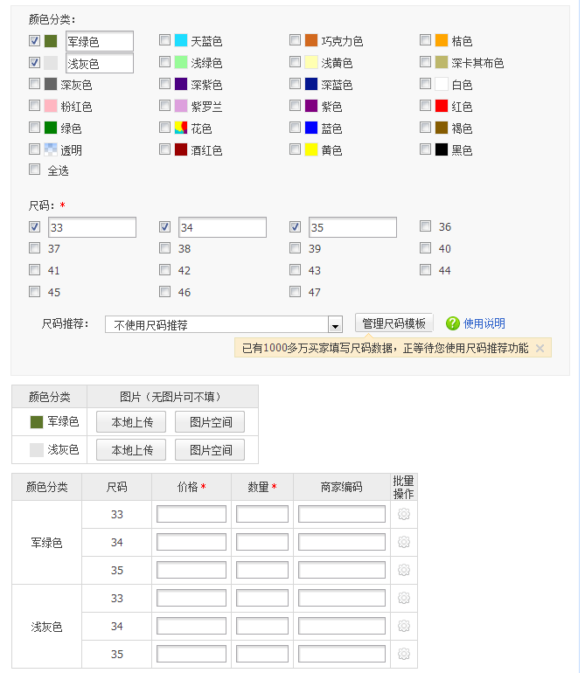Image resolution: width=585 pixels, height=673 pixels.
Task: Click the 绿色 green color swatch
Action: (51, 128)
